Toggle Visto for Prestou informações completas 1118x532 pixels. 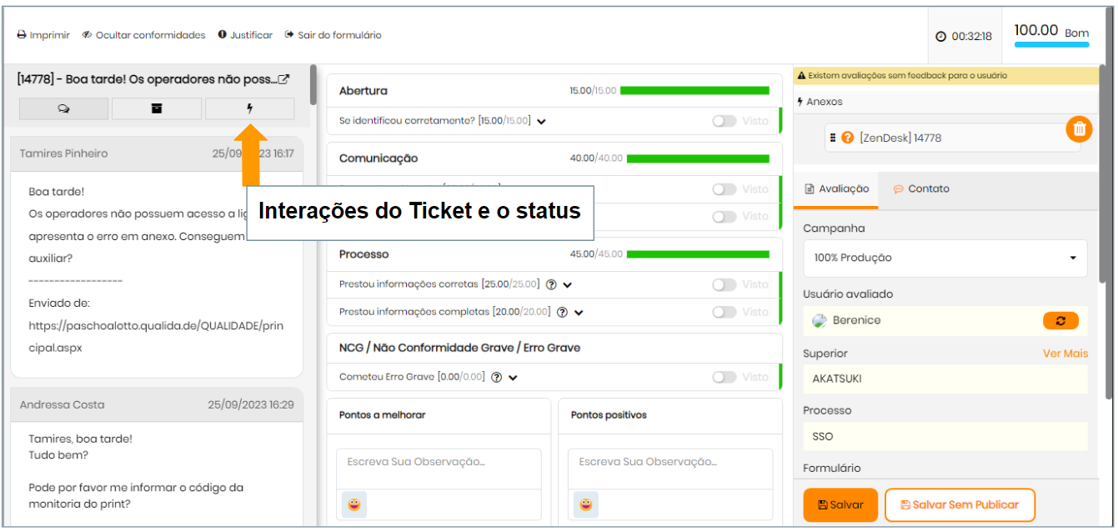click(724, 312)
